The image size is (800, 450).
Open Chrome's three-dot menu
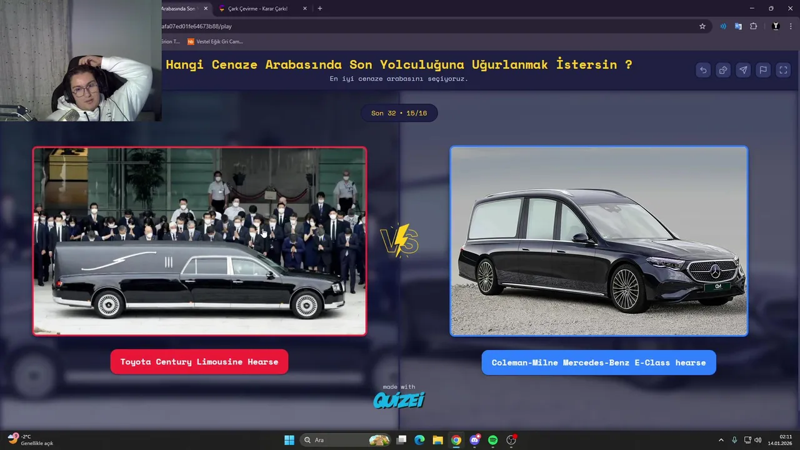[791, 26]
